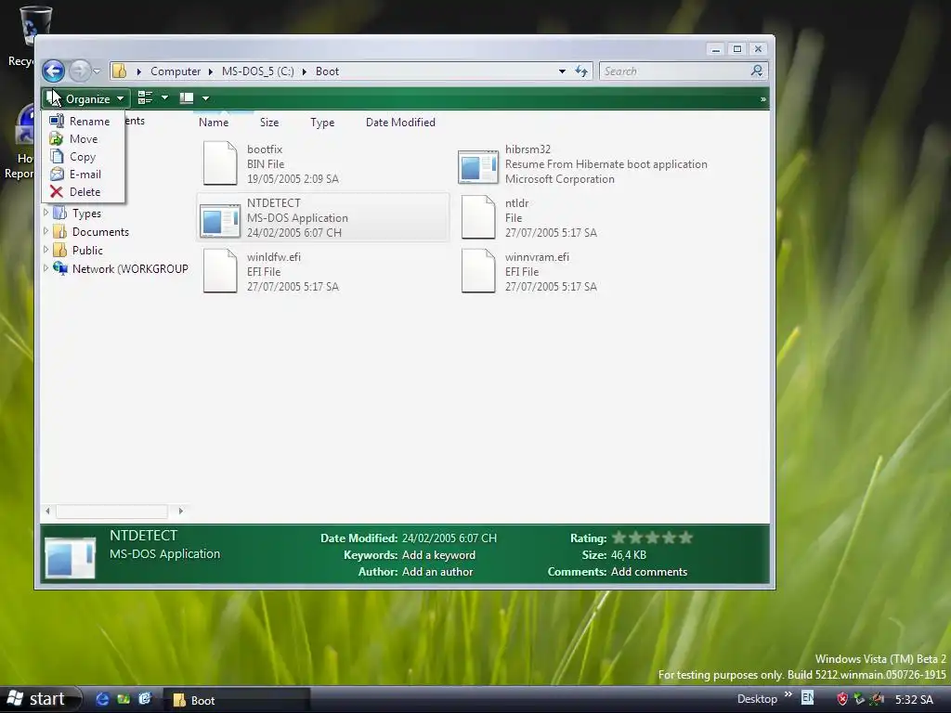Open the recent pages dropdown arrow
The image size is (951, 713).
tap(97, 71)
